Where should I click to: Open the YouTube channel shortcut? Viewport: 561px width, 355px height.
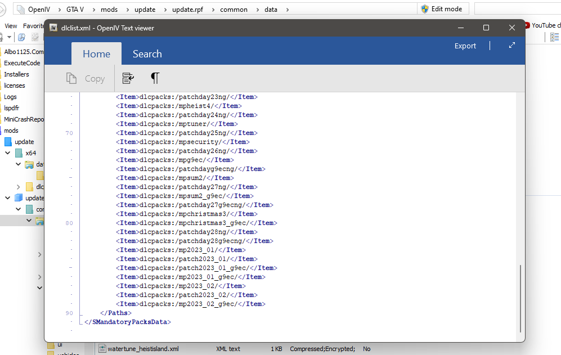point(542,25)
